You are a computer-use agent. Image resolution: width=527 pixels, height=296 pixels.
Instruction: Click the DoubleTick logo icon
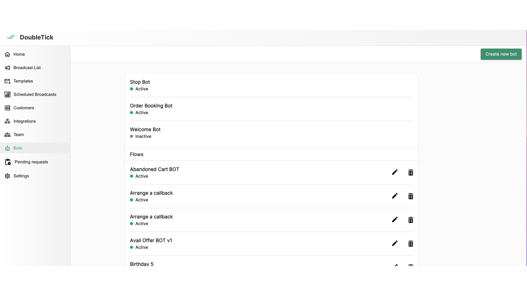pyautogui.click(x=11, y=37)
